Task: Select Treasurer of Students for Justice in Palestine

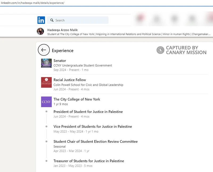Action: 89,161
